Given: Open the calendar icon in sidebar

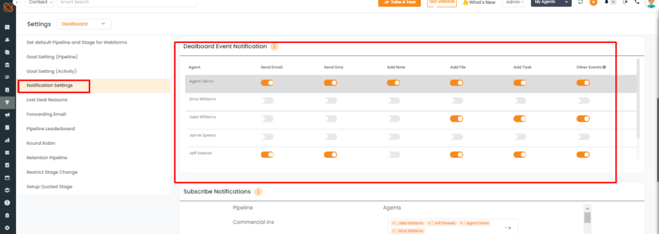Looking at the screenshot, I should pyautogui.click(x=7, y=178).
